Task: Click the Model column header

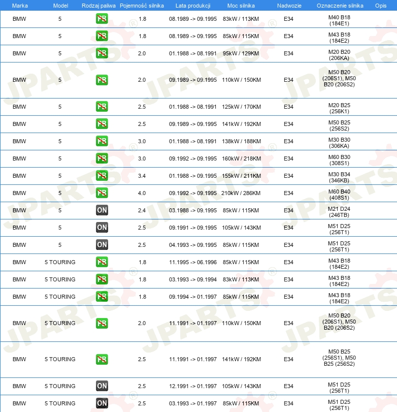Action: tap(60, 6)
